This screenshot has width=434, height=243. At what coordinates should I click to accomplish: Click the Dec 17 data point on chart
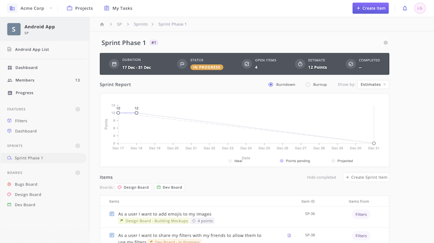click(x=118, y=113)
